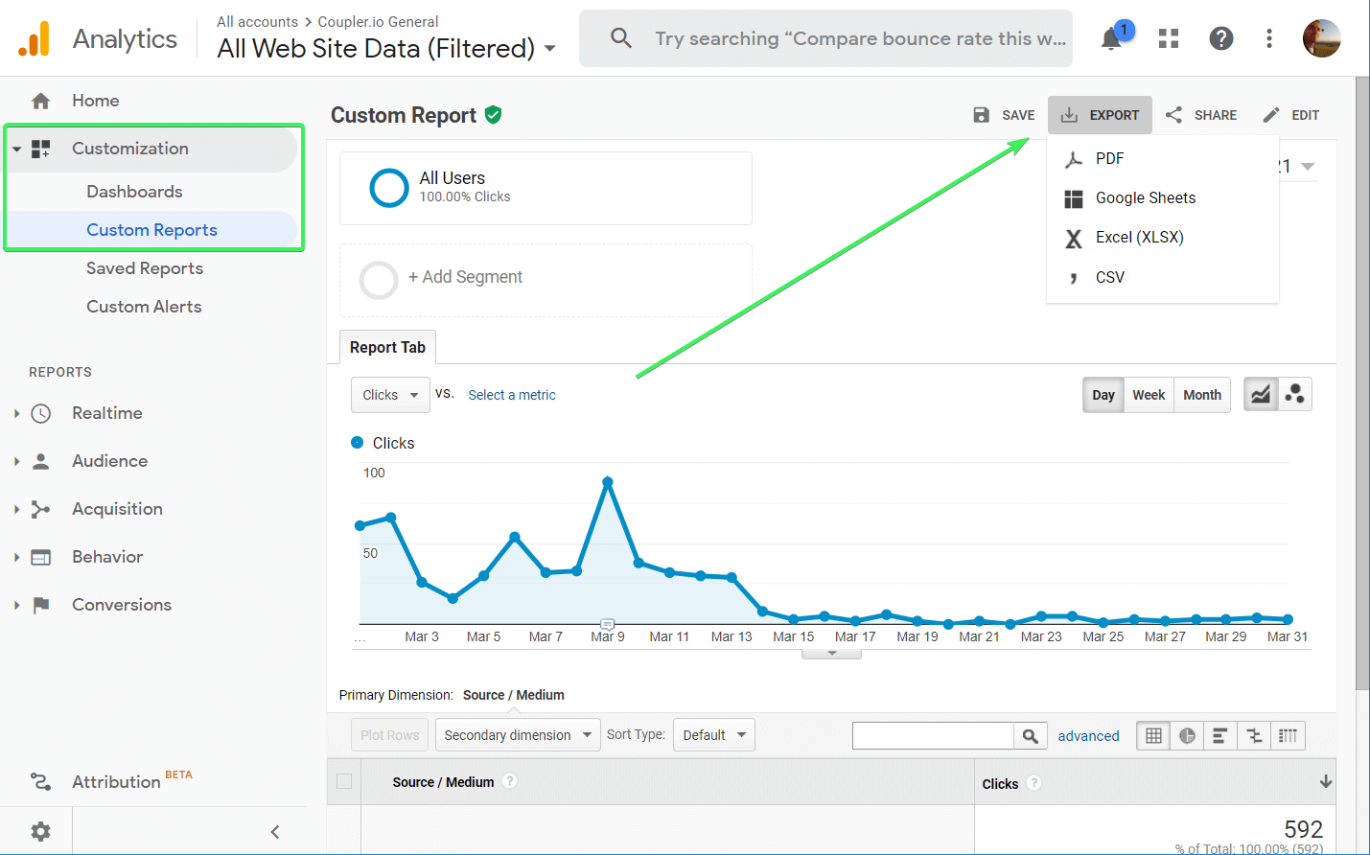The height and width of the screenshot is (855, 1370).
Task: Click the Add Segment box
Action: [546, 280]
